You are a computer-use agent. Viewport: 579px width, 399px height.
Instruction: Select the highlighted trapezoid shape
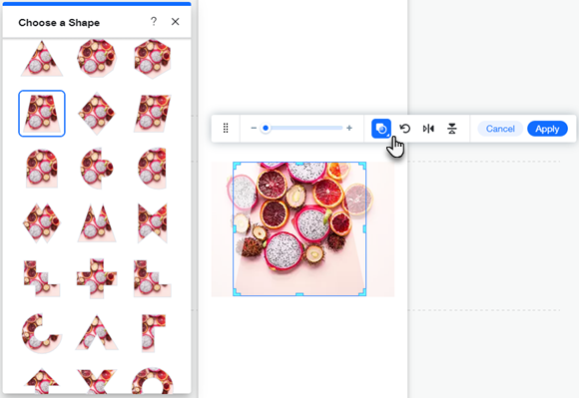[x=42, y=114]
